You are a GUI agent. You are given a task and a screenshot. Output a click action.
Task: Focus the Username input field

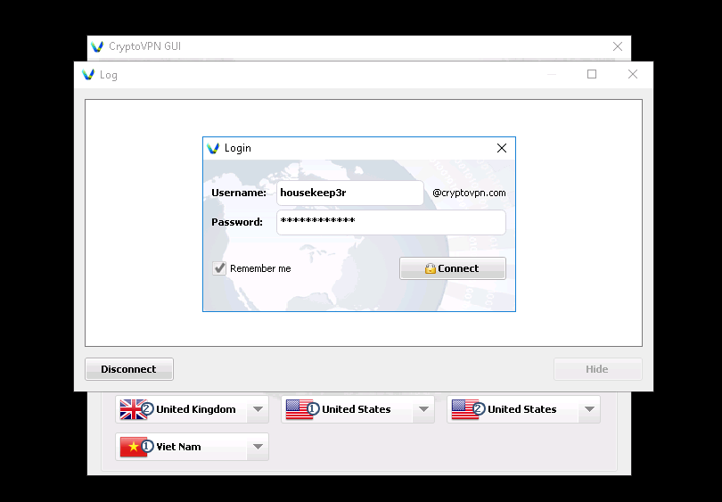click(349, 193)
